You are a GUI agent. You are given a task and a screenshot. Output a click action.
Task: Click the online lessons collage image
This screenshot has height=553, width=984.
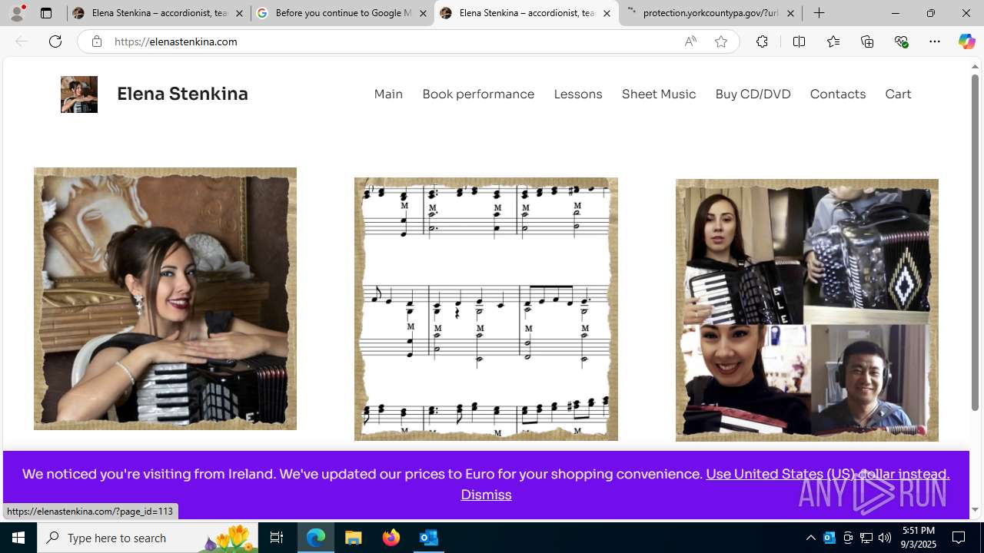click(x=807, y=310)
